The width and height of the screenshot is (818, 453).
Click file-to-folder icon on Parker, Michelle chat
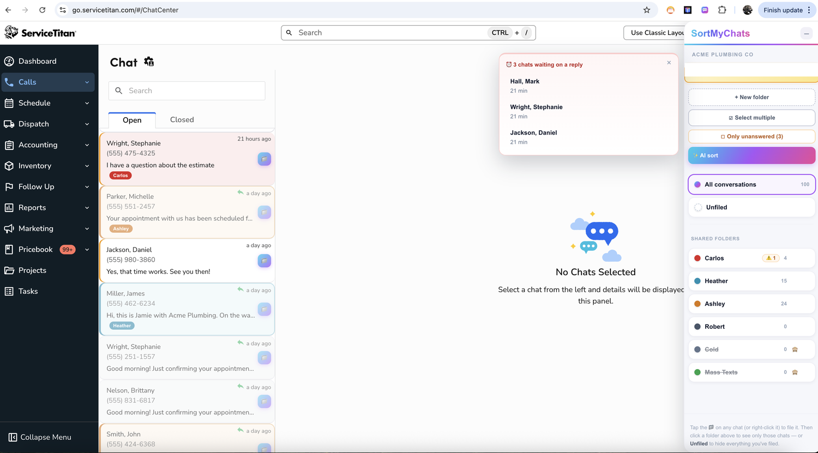click(264, 212)
